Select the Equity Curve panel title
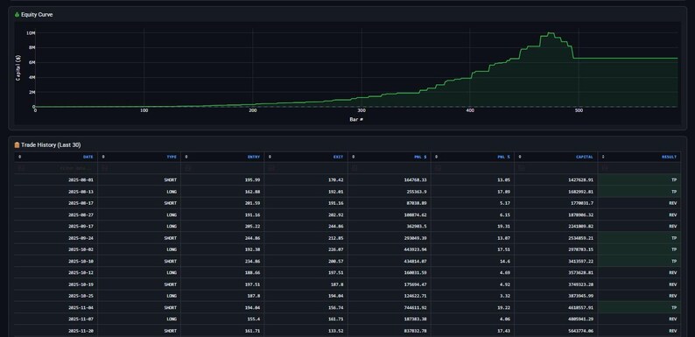695x337 pixels. point(37,15)
